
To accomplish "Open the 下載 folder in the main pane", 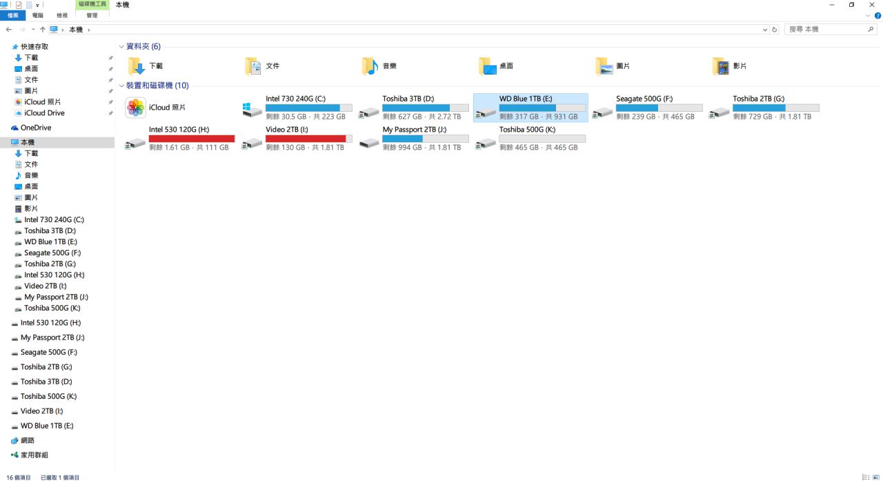I will (x=146, y=66).
